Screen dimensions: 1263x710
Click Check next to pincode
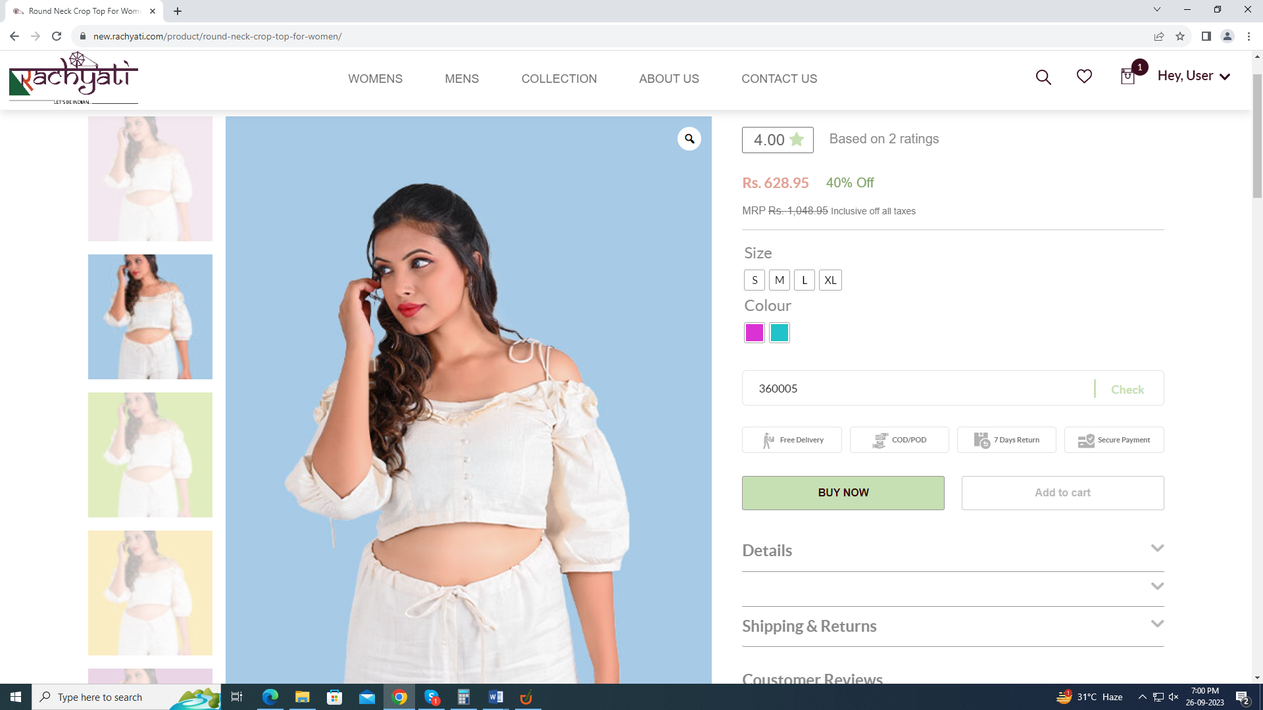click(x=1127, y=389)
